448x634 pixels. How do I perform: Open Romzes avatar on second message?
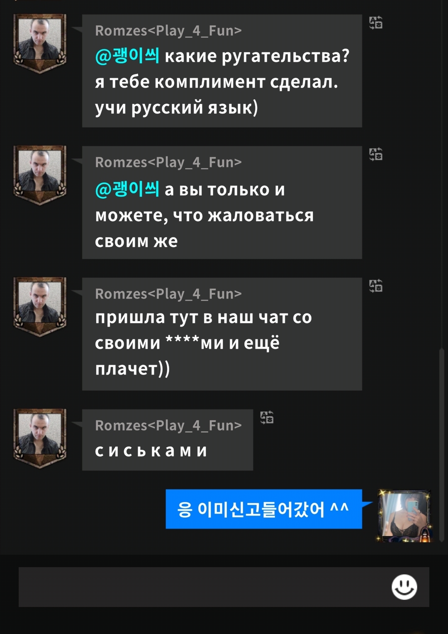[x=40, y=175]
